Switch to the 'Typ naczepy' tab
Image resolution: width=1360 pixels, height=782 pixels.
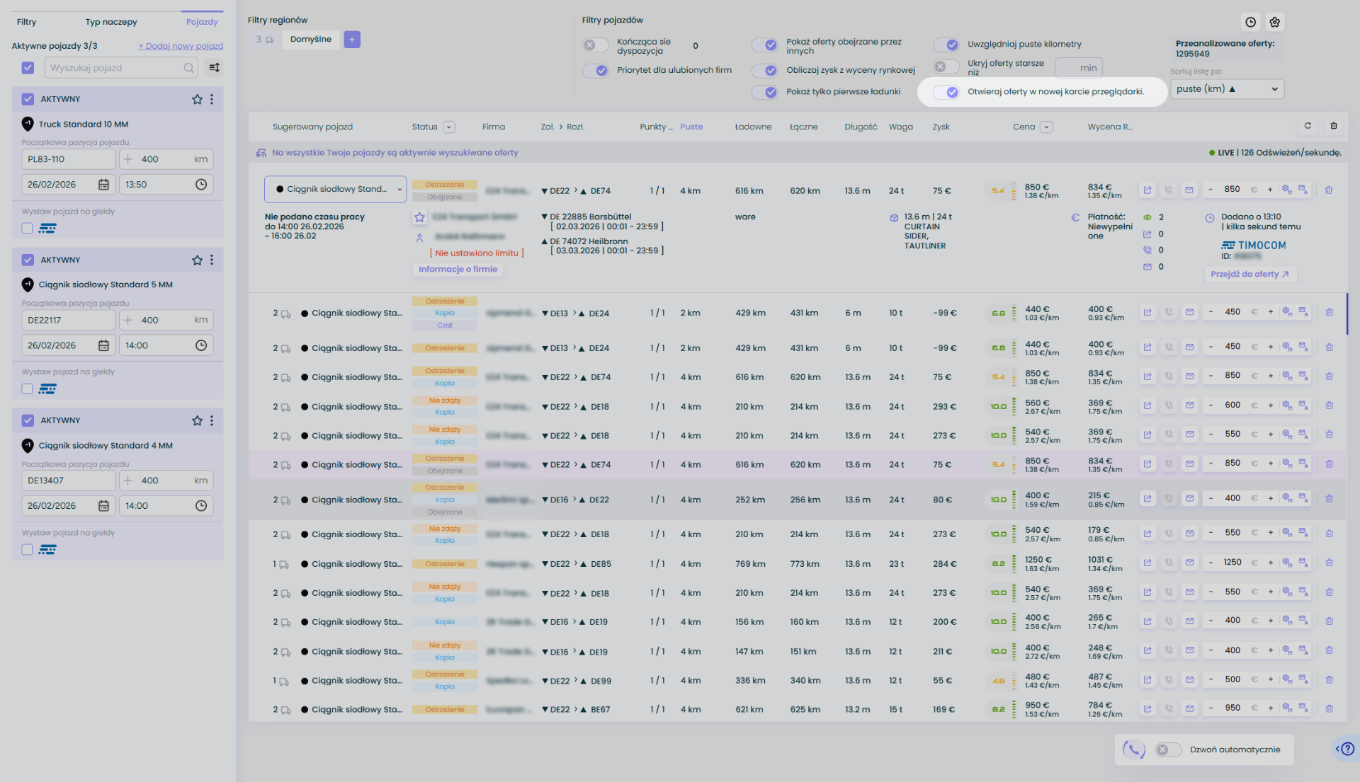click(111, 22)
